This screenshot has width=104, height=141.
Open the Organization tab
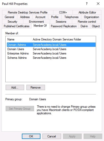coord(92,17)
